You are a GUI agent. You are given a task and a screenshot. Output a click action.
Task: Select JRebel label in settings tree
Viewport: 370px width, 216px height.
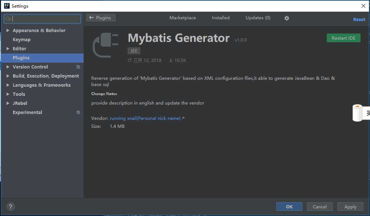coord(20,103)
